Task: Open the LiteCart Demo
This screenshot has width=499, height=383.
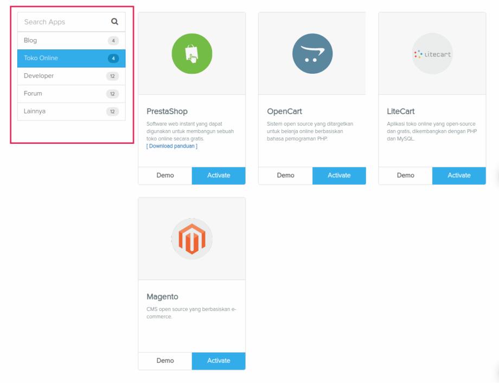Action: [405, 175]
